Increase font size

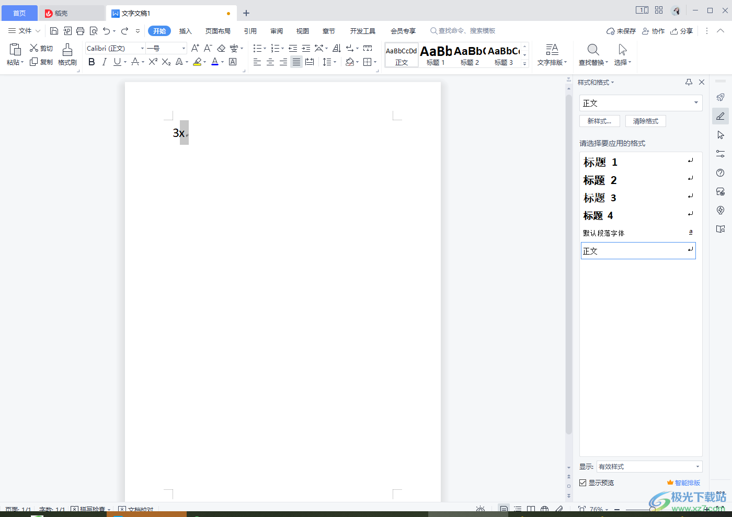point(195,48)
